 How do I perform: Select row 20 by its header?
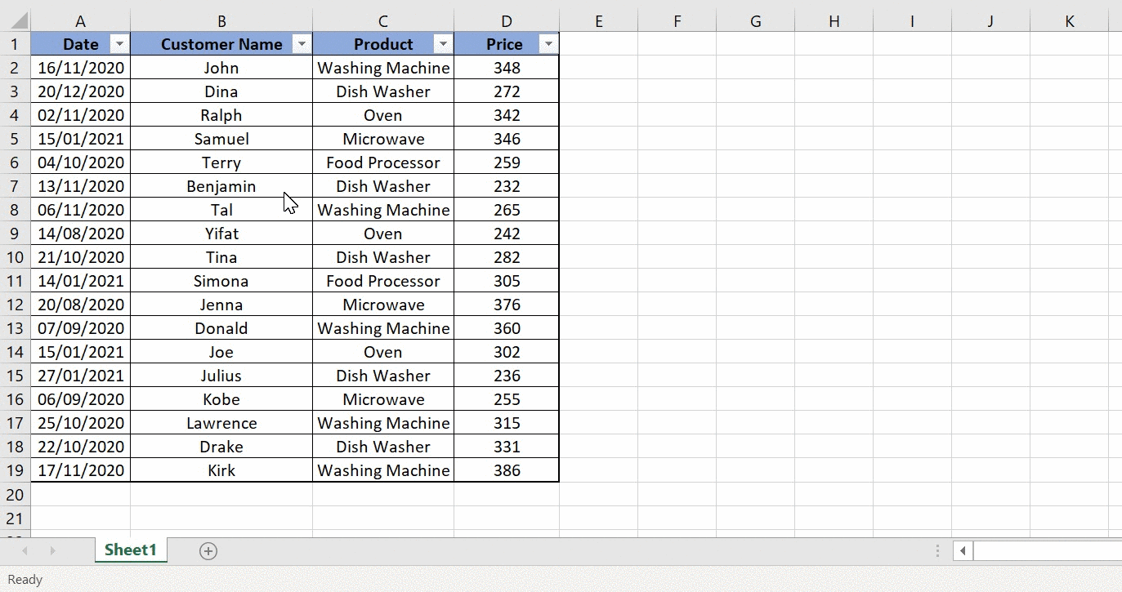click(16, 494)
